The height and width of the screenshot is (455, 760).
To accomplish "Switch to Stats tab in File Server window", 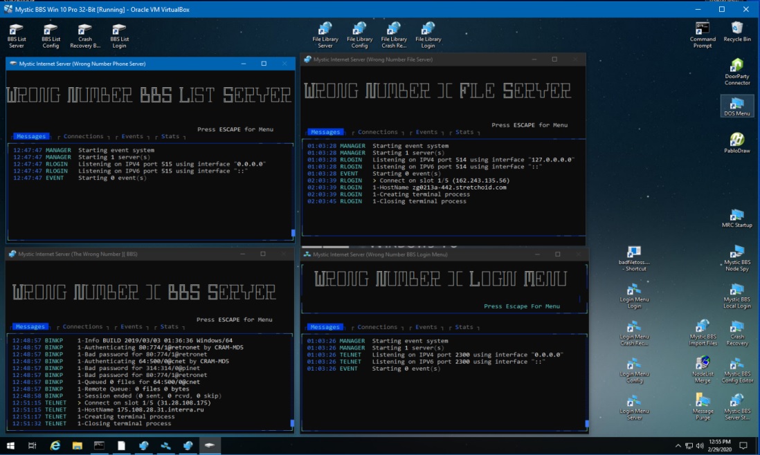I will coord(464,132).
